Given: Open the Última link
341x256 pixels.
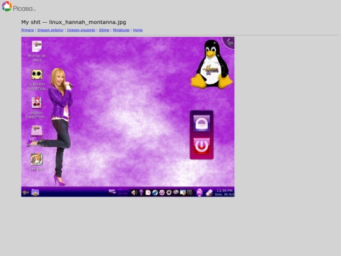Looking at the screenshot, I should pyautogui.click(x=104, y=30).
